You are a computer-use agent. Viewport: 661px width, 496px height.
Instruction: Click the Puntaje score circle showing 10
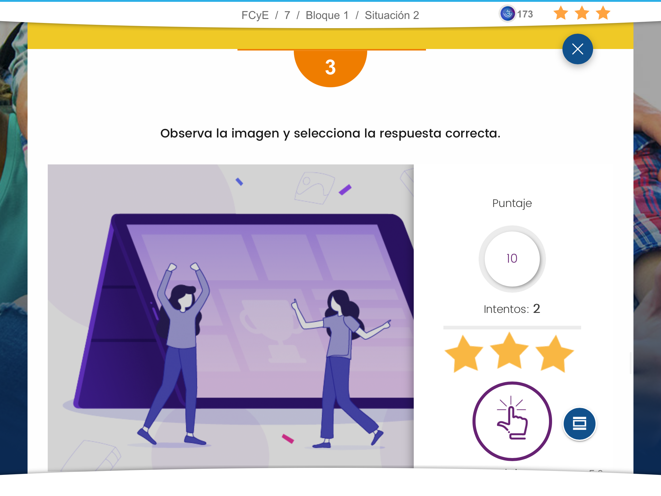pyautogui.click(x=512, y=259)
